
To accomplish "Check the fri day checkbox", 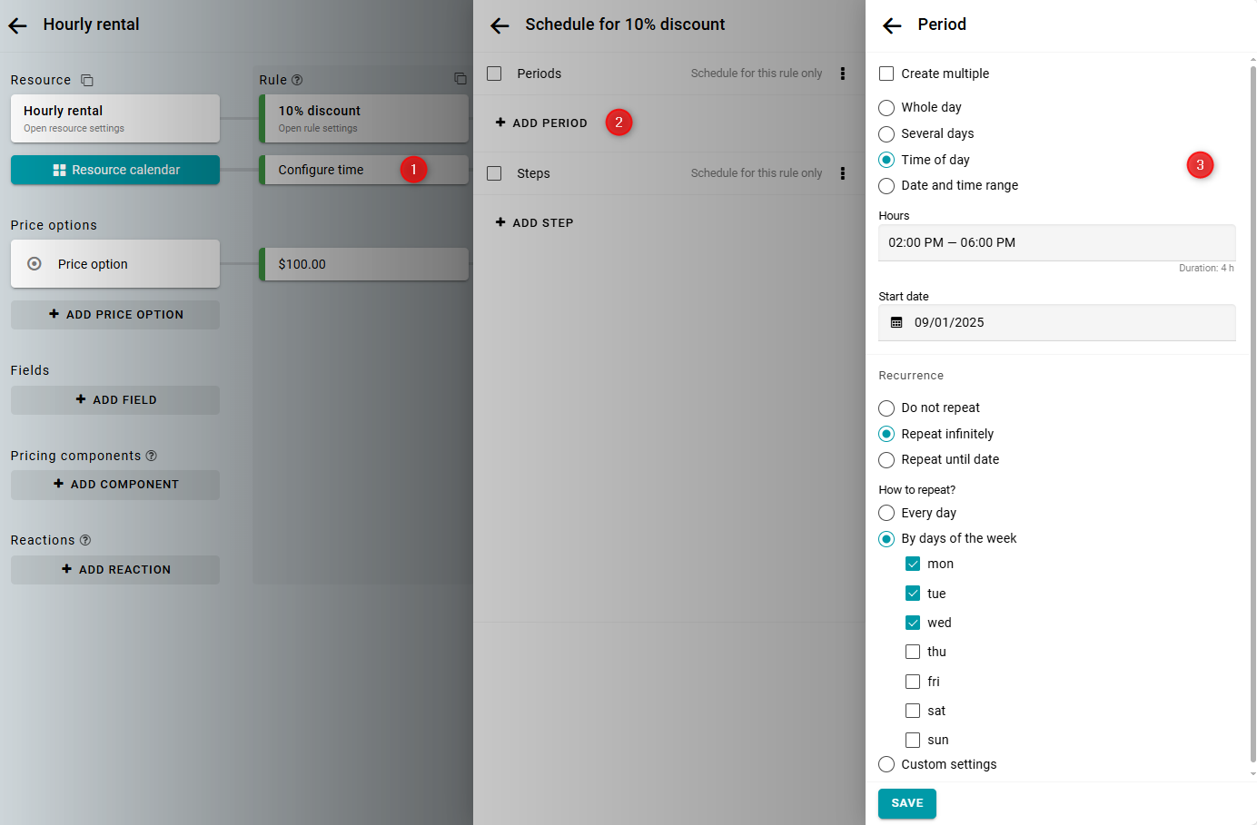I will tap(913, 682).
